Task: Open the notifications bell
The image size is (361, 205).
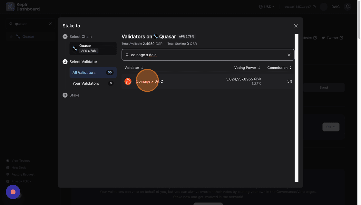Action: (347, 7)
